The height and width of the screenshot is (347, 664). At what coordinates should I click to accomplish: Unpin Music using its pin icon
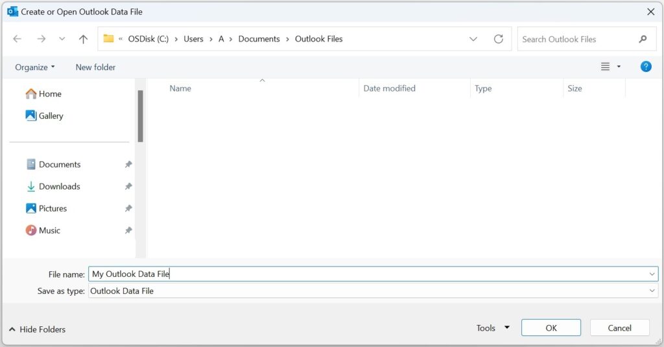128,230
